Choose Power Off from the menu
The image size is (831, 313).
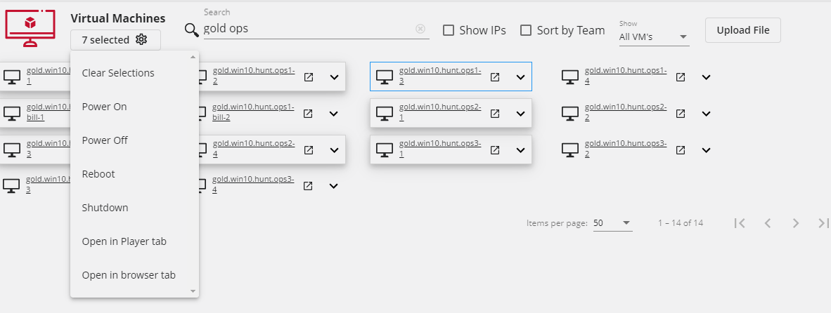pos(105,140)
